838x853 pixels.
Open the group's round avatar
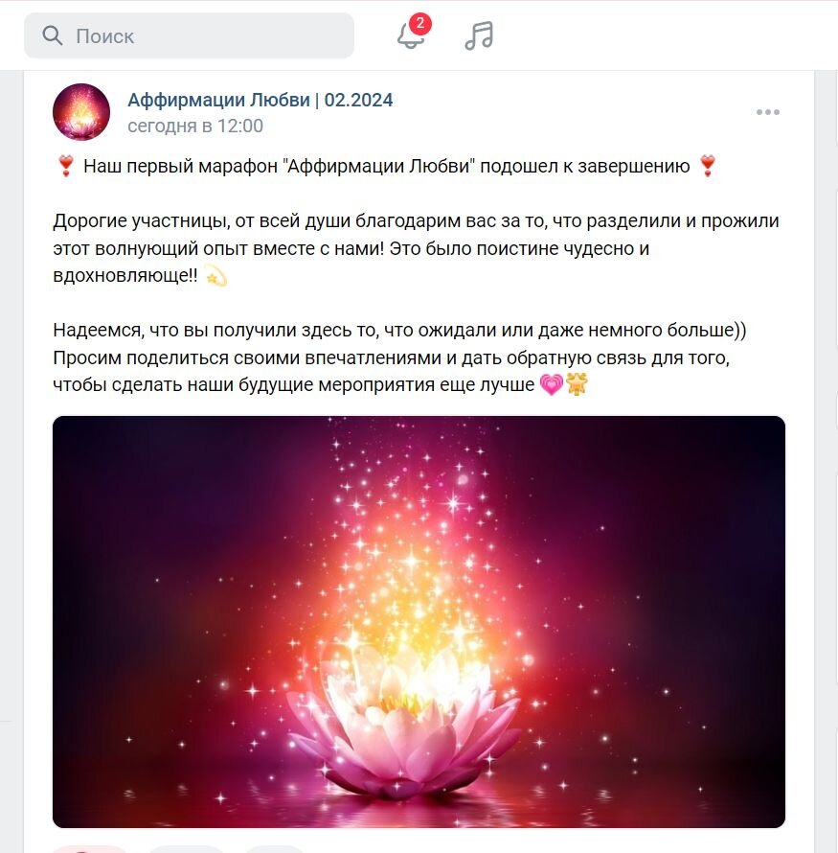pos(81,112)
